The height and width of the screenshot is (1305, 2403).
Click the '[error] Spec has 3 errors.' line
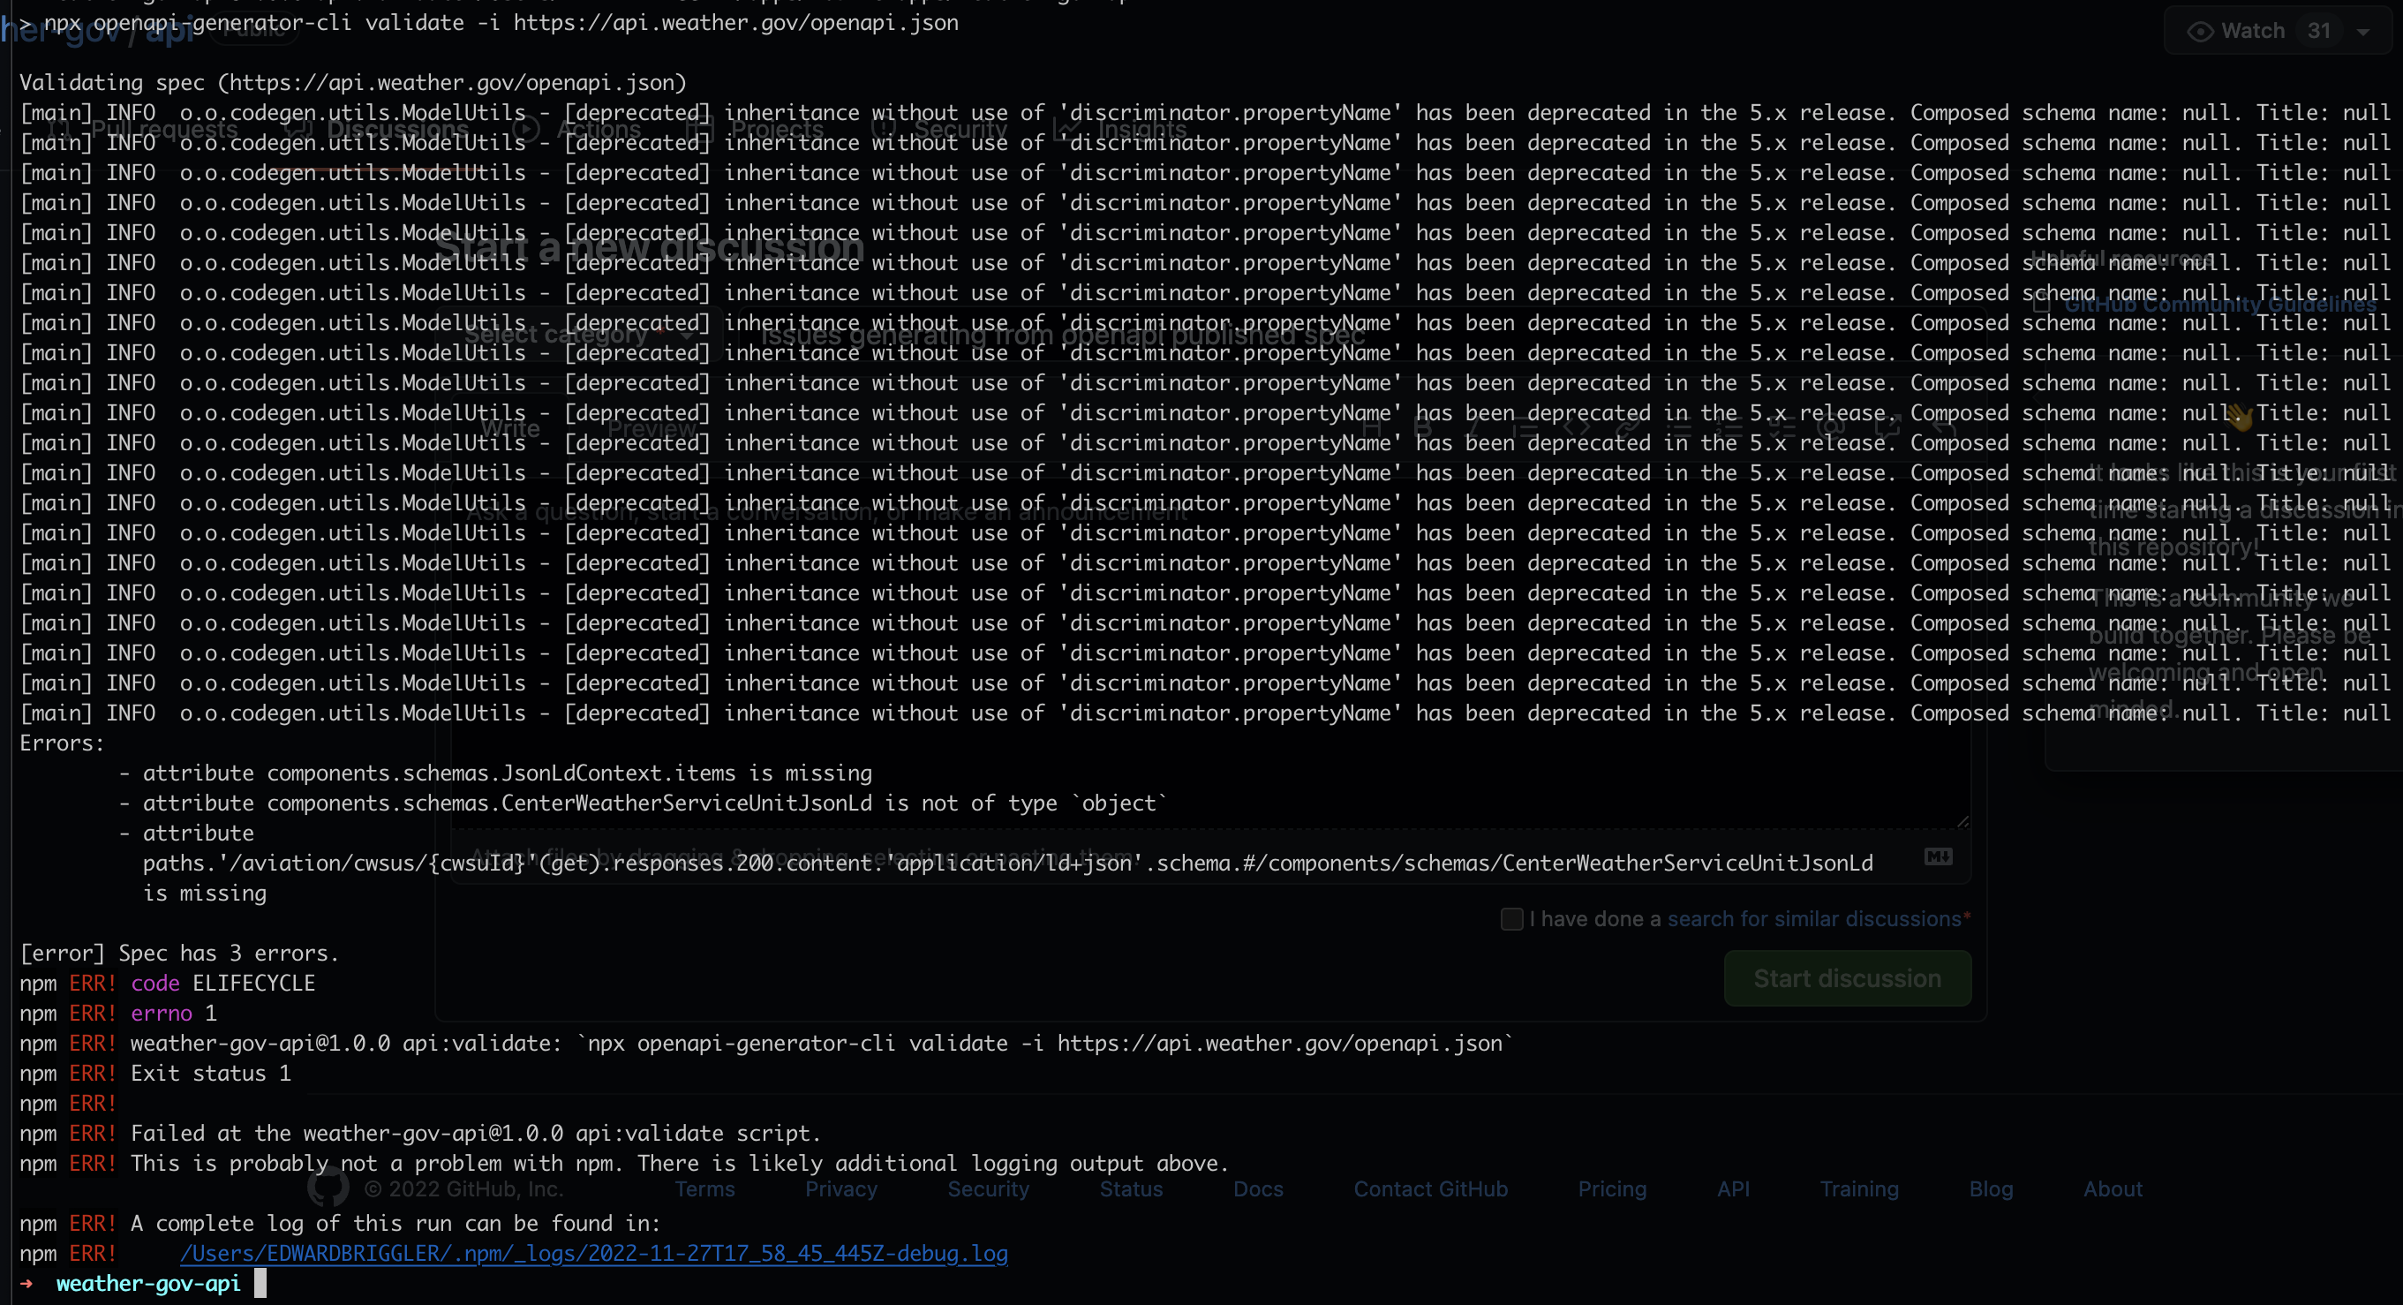click(179, 954)
